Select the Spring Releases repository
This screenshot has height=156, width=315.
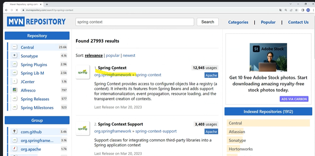tap(35, 99)
